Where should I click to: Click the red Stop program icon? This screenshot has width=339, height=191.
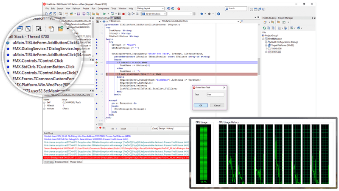(123, 14)
